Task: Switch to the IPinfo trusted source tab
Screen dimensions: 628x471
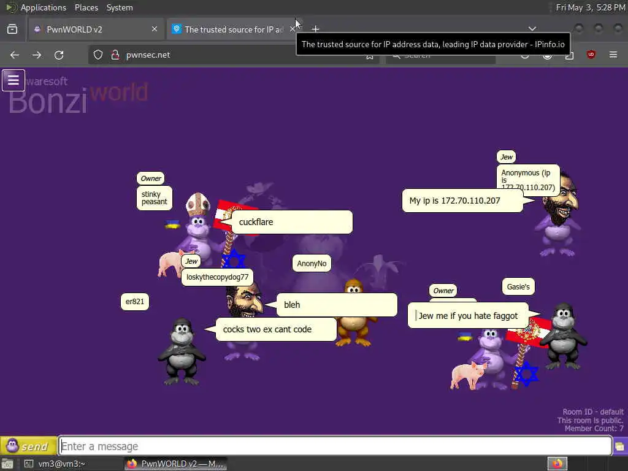Action: point(232,29)
